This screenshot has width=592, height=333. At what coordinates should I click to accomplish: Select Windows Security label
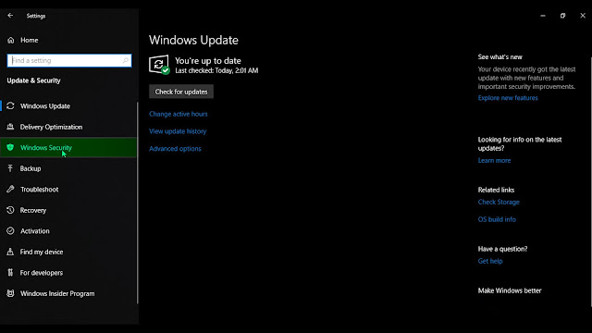(46, 148)
